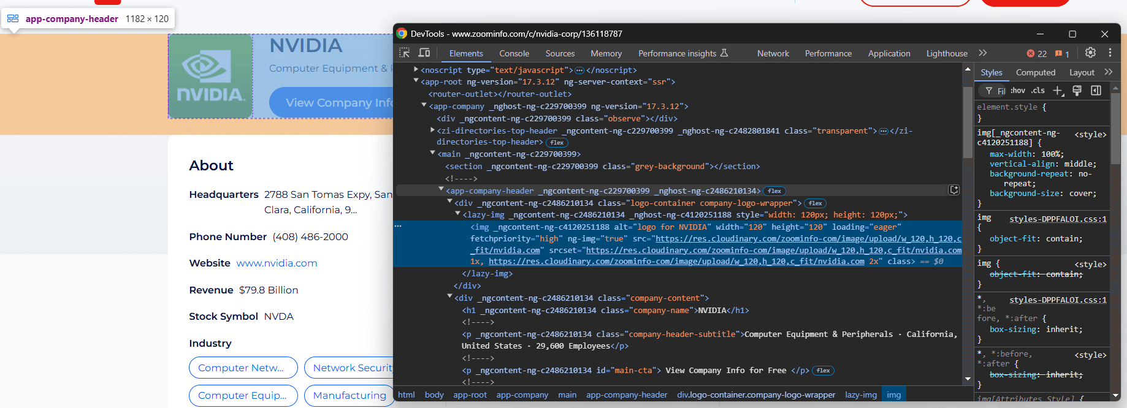The image size is (1127, 408).
Task: Collapse the logo-container div node
Action: click(449, 202)
